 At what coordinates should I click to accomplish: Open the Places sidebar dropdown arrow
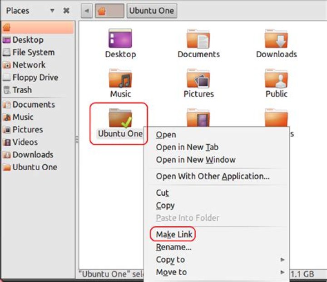pos(52,10)
